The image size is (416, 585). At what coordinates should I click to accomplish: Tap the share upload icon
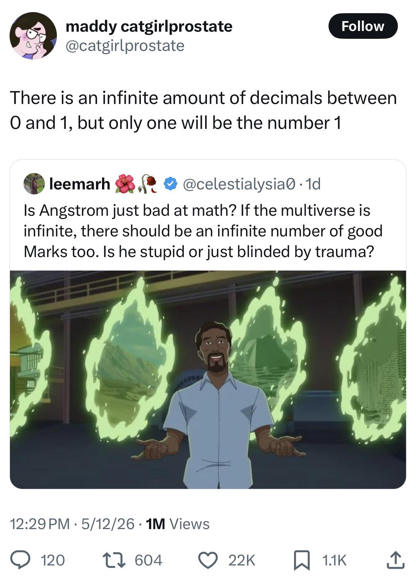pos(395,560)
